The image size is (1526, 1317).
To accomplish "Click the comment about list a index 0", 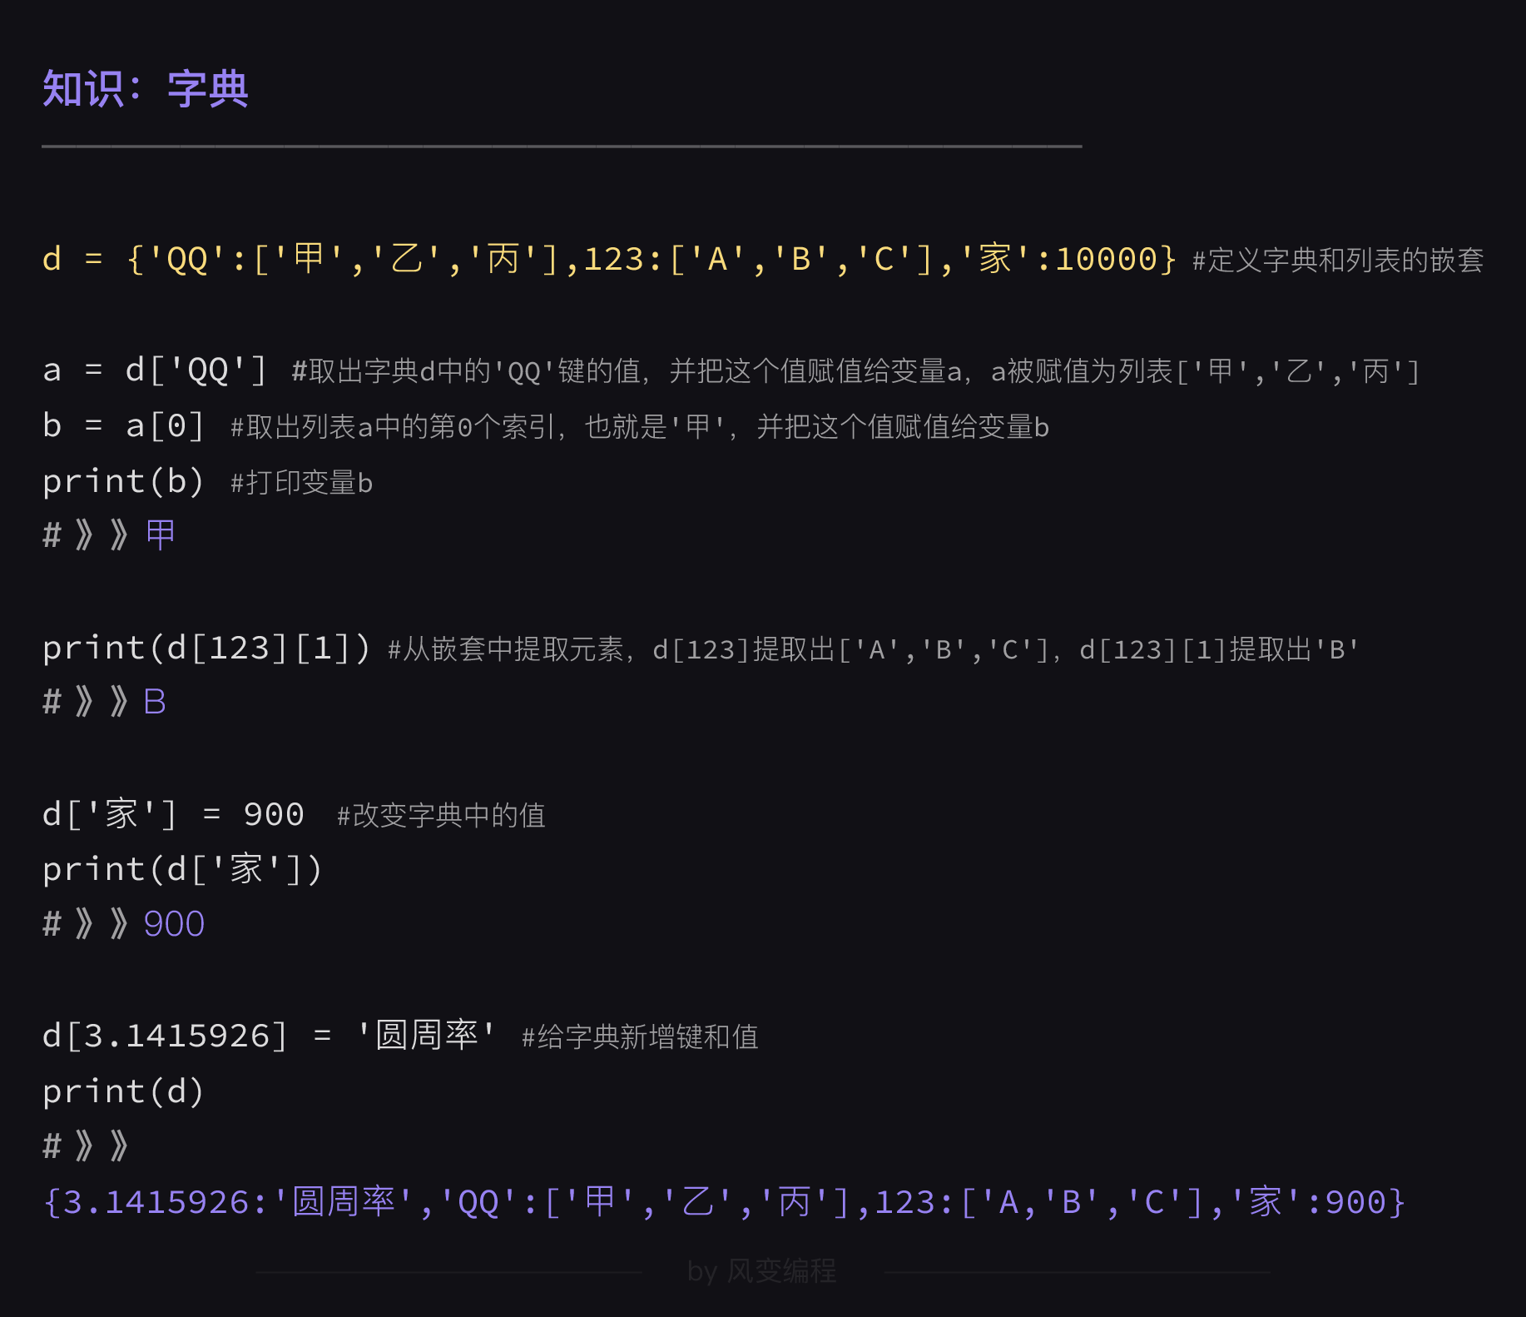I will point(639,427).
